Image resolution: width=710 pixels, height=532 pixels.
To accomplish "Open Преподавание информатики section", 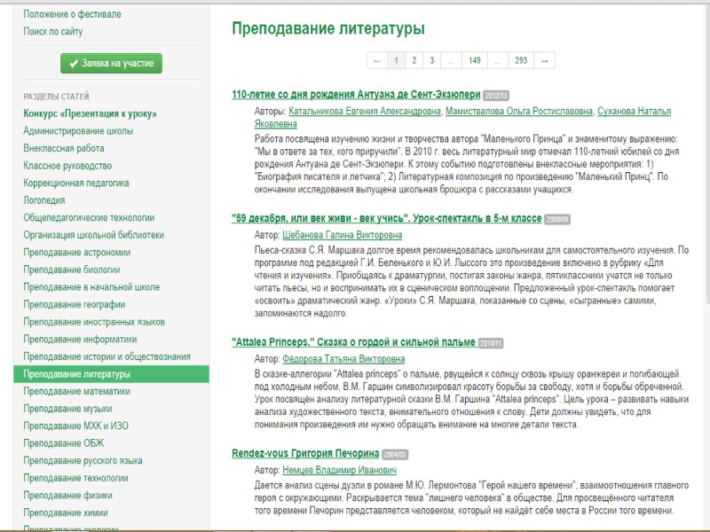I will click(80, 340).
